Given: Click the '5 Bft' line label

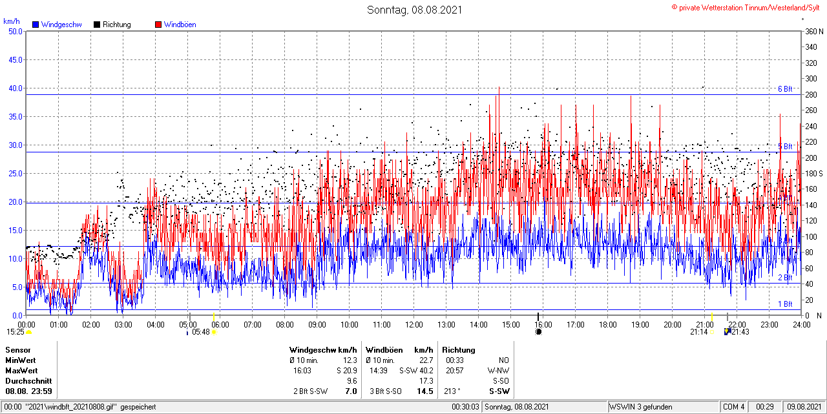Looking at the screenshot, I should 785,147.
